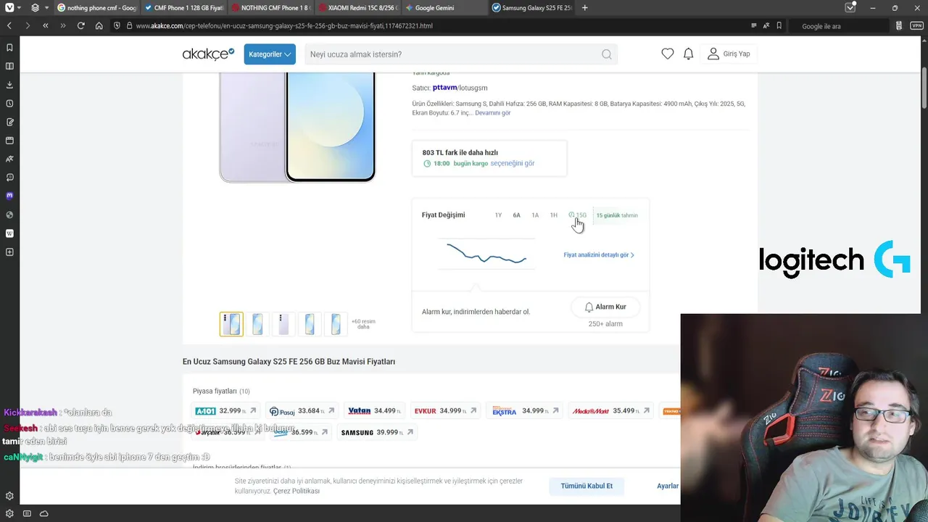The width and height of the screenshot is (928, 522).
Task: Click the search magnifier icon
Action: coord(606,54)
